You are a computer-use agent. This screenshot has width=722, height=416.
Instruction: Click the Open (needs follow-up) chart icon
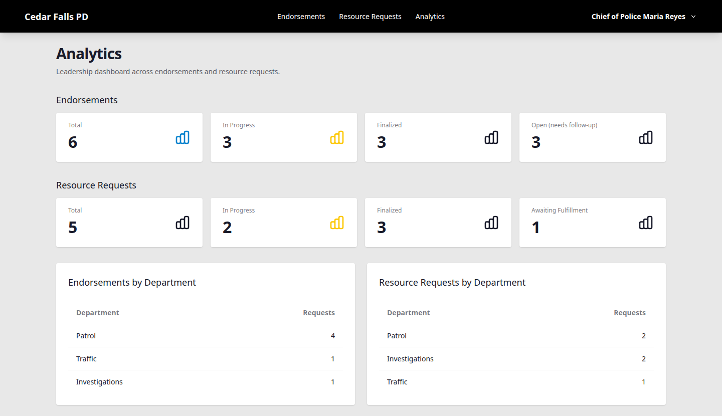pyautogui.click(x=646, y=137)
